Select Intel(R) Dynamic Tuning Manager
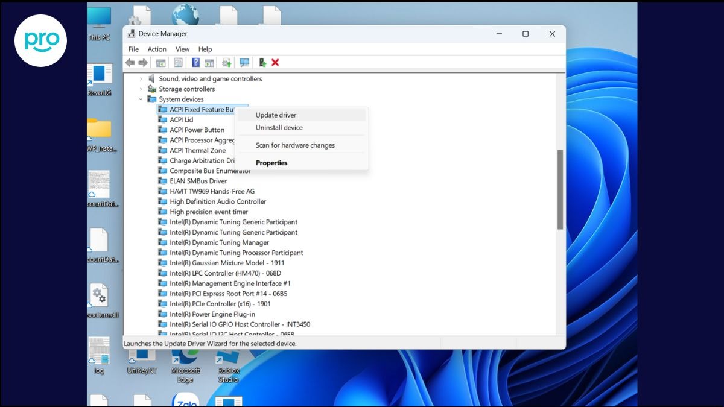 (220, 243)
